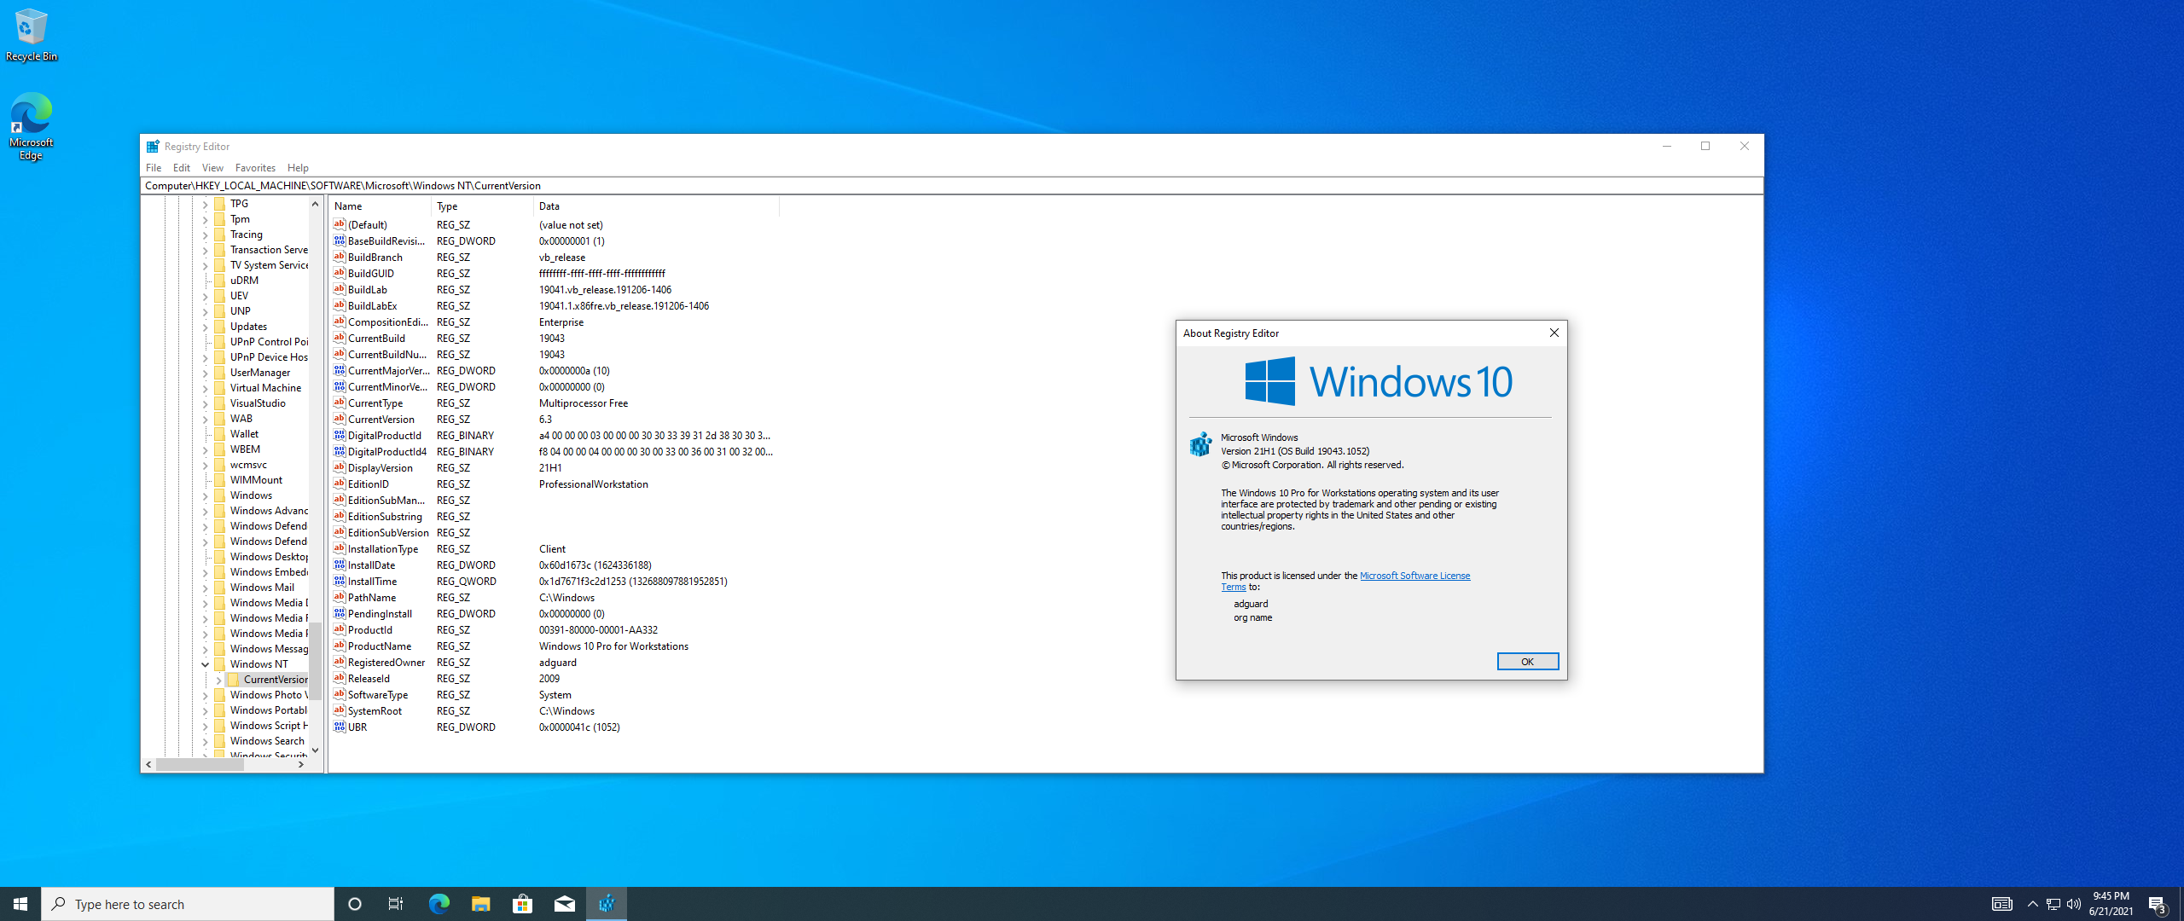Viewport: 2184px width, 921px height.
Task: Click the tree pane vertical scrollbar thumb
Action: coord(315,660)
